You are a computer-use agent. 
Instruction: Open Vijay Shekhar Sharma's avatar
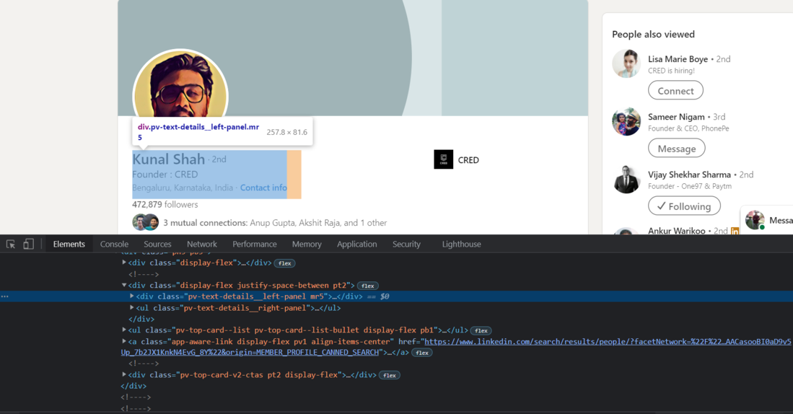(626, 179)
